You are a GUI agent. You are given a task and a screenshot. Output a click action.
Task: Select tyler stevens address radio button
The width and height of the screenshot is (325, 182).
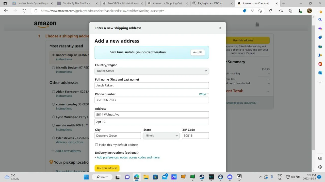pos(53,138)
